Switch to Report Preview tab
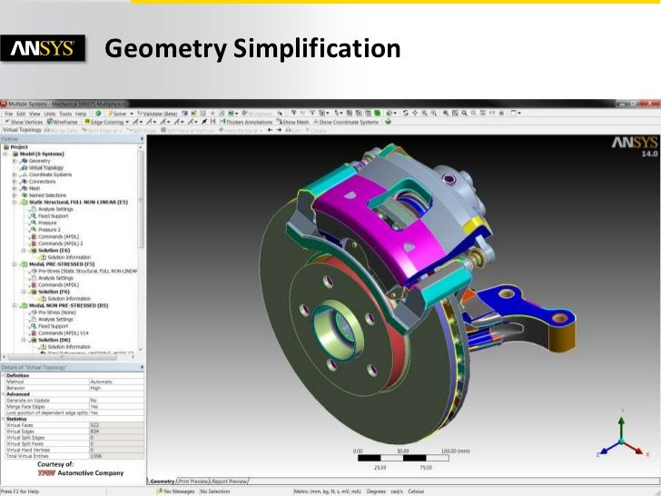Screen dimensions: 661x496 pos(229,481)
